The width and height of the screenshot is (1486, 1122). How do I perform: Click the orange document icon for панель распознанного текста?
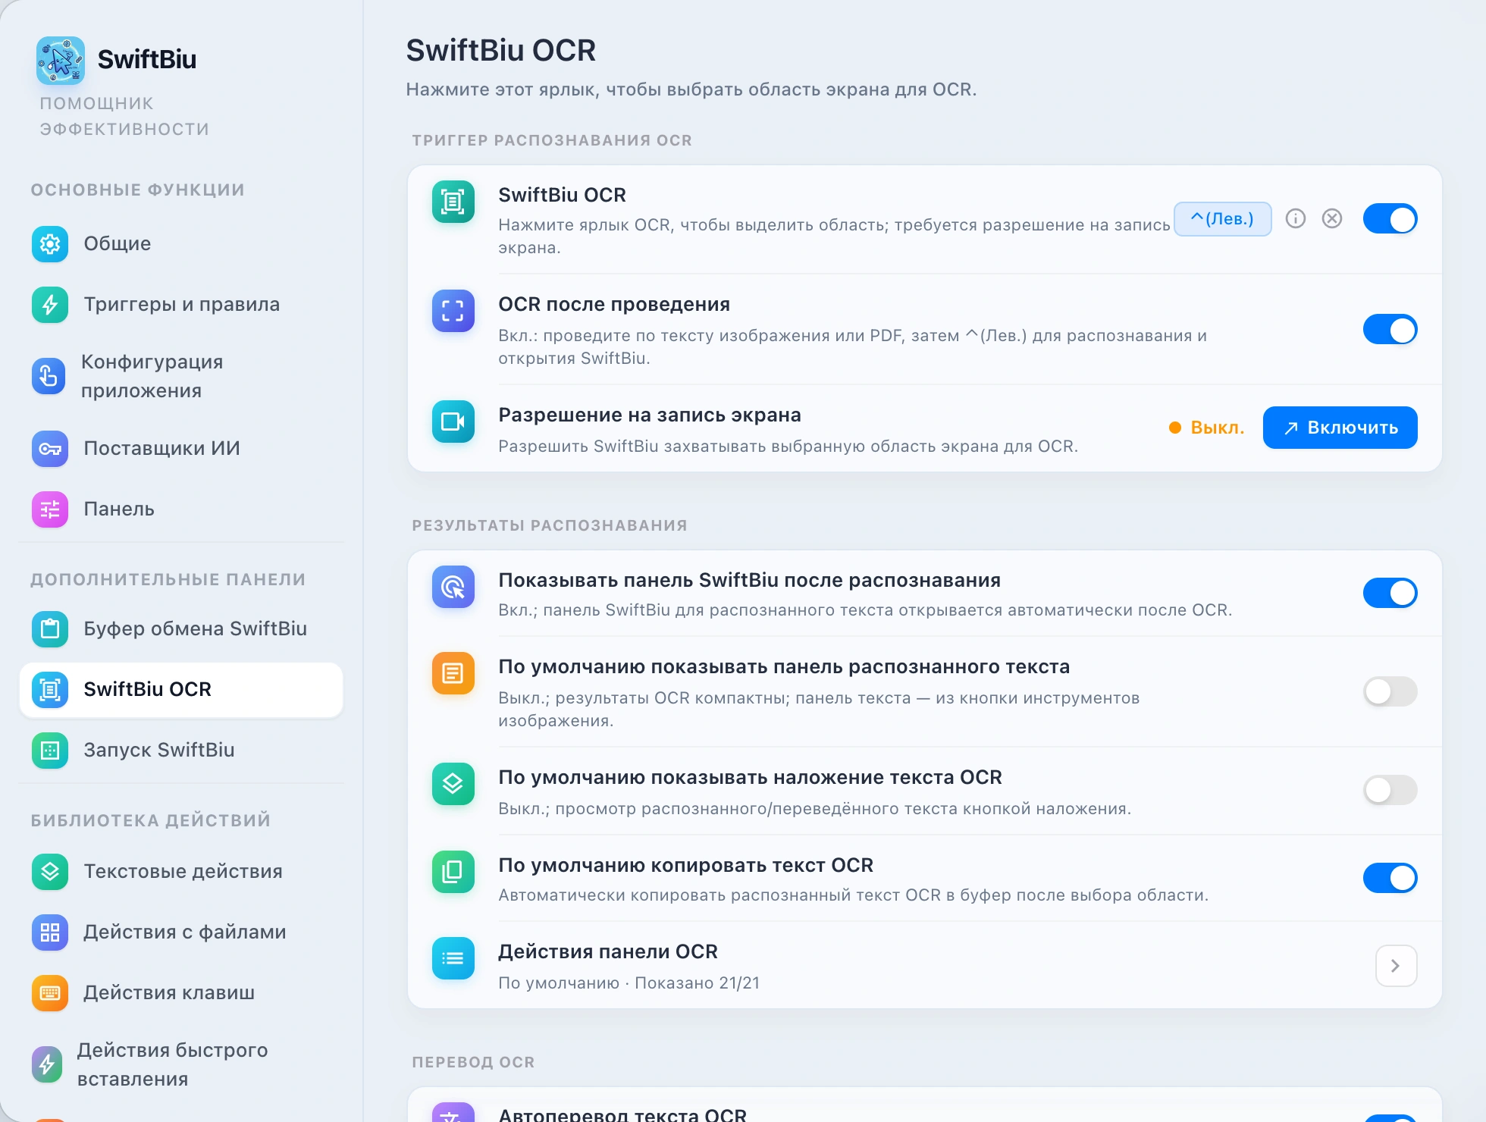(x=453, y=673)
